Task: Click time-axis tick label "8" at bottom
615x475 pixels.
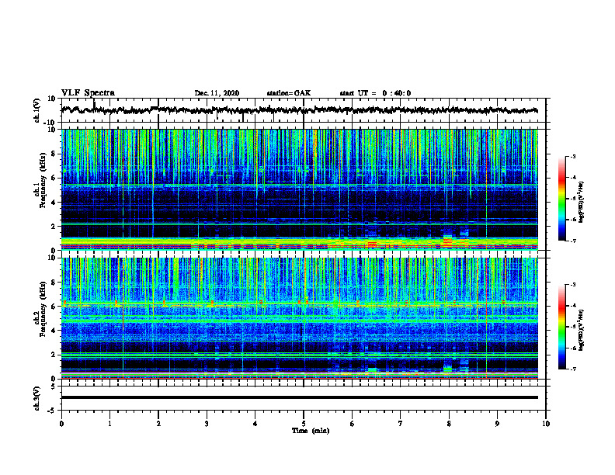Action: click(449, 424)
